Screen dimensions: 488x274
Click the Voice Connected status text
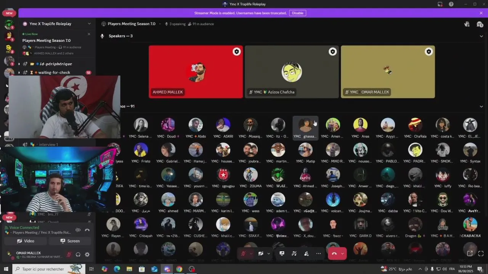tap(24, 228)
